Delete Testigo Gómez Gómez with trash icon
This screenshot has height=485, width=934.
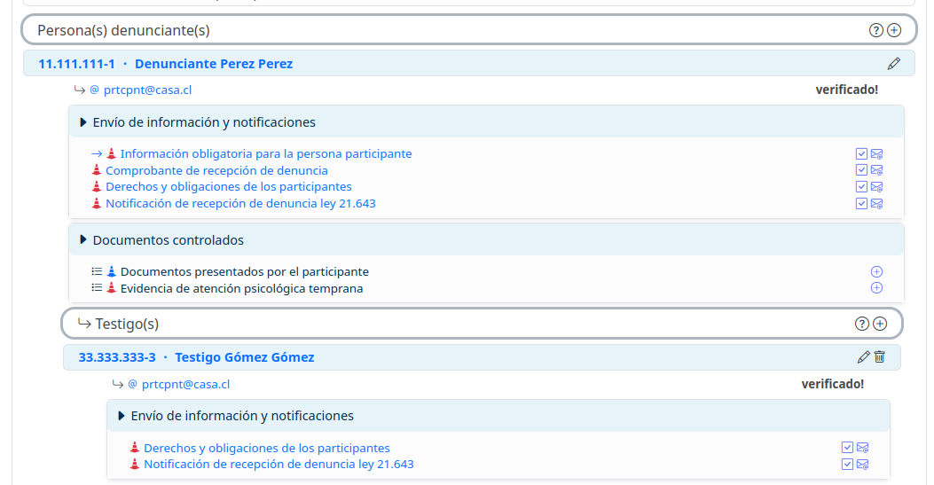tap(879, 357)
